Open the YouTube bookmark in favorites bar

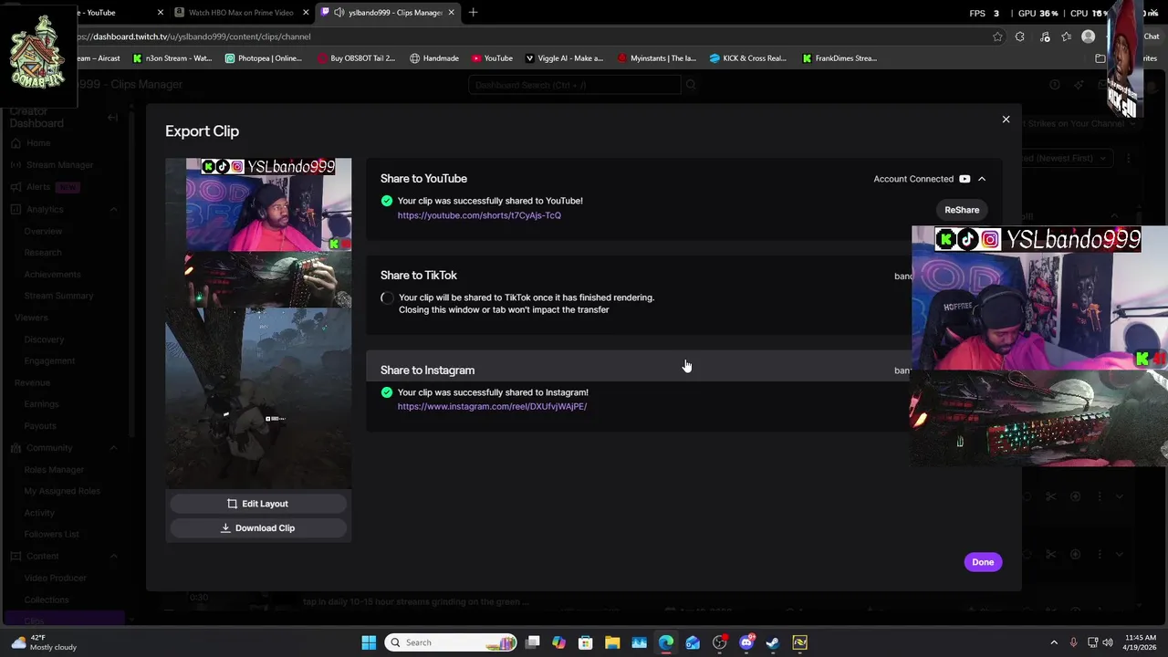click(492, 58)
